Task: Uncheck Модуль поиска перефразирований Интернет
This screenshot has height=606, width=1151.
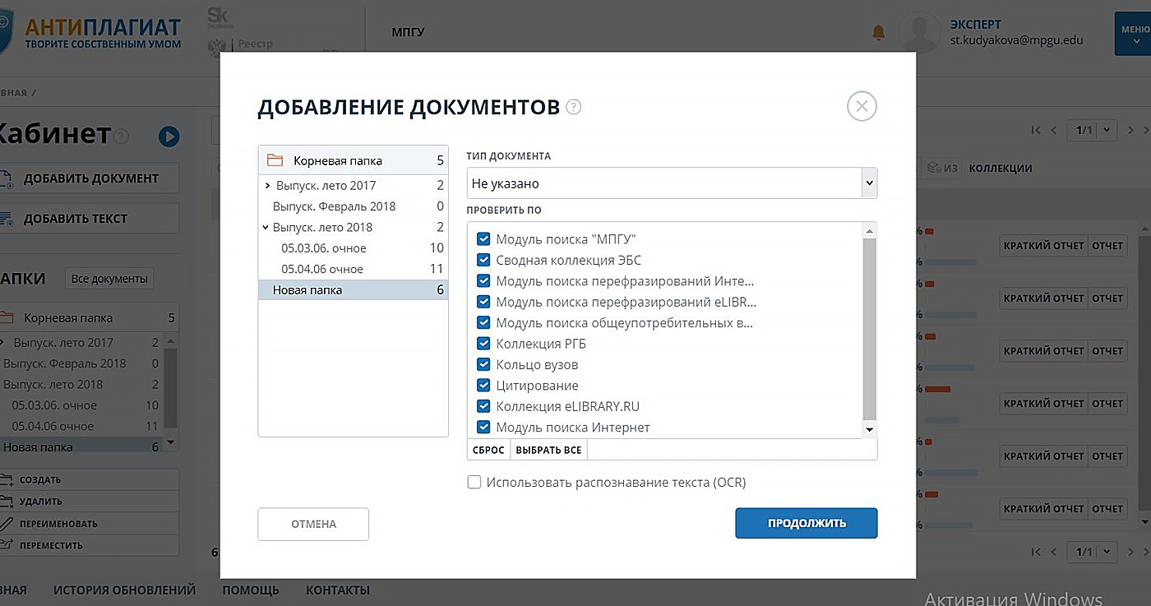Action: tap(483, 281)
